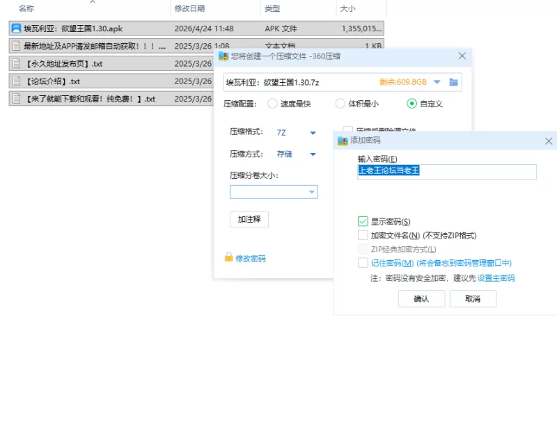Click the text file icon beside 【来了就能下载和观看
Image resolution: width=557 pixels, height=425 pixels.
click(x=16, y=99)
